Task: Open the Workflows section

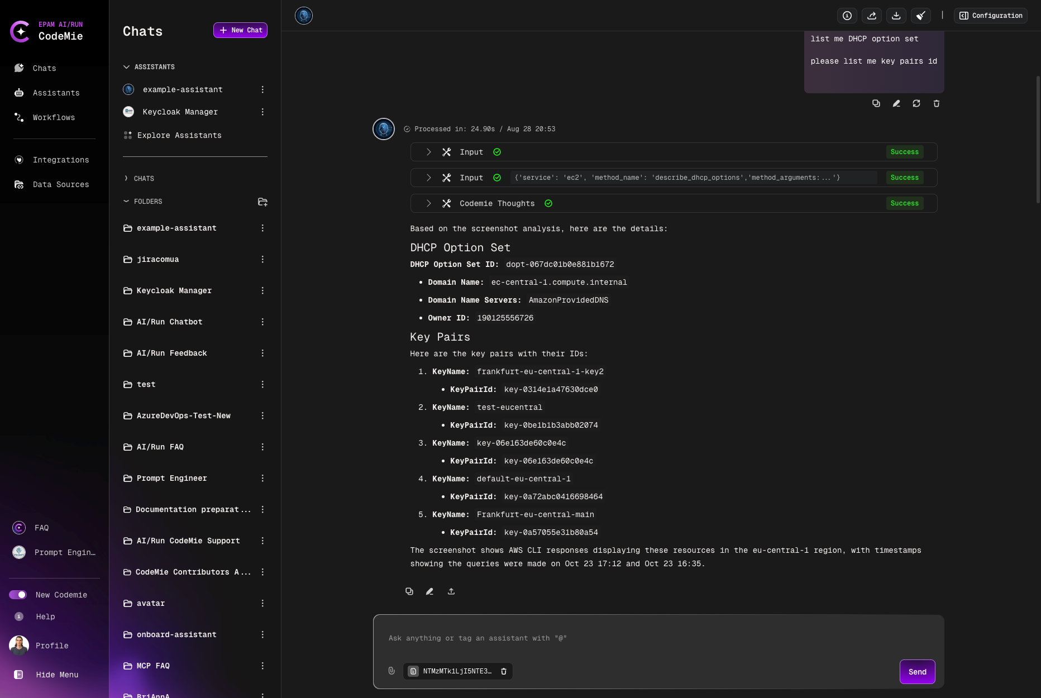Action: point(54,117)
